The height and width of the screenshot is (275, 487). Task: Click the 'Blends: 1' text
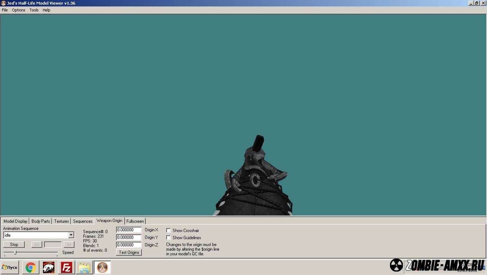pos(91,246)
